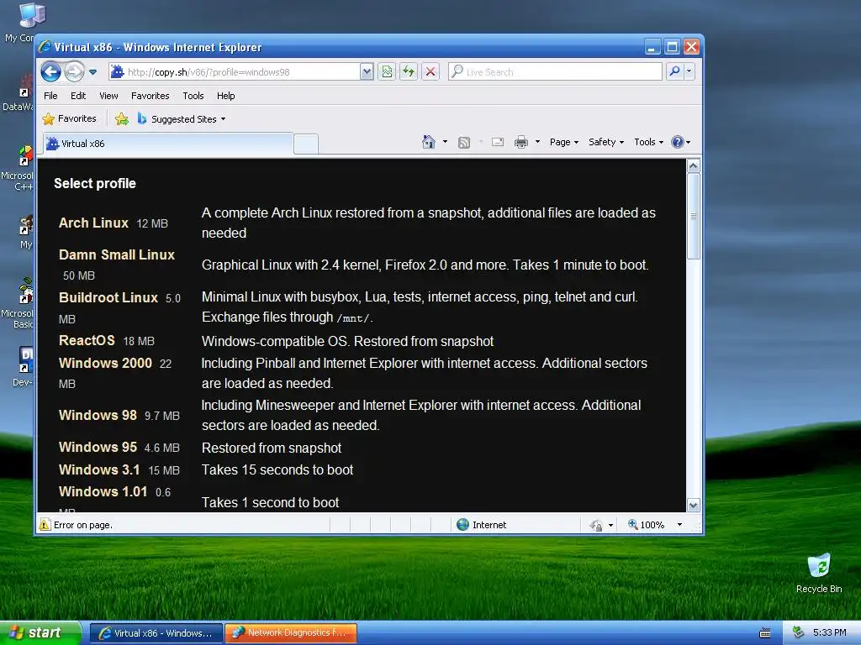Image resolution: width=861 pixels, height=645 pixels.
Task: Select the Damn Small Linux profile
Action: click(x=116, y=255)
